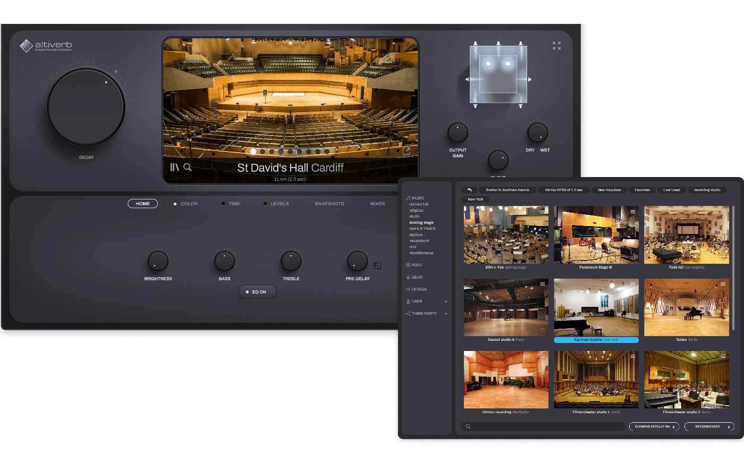The image size is (744, 452).
Task: Click the New Impulses filter button
Action: pos(608,190)
